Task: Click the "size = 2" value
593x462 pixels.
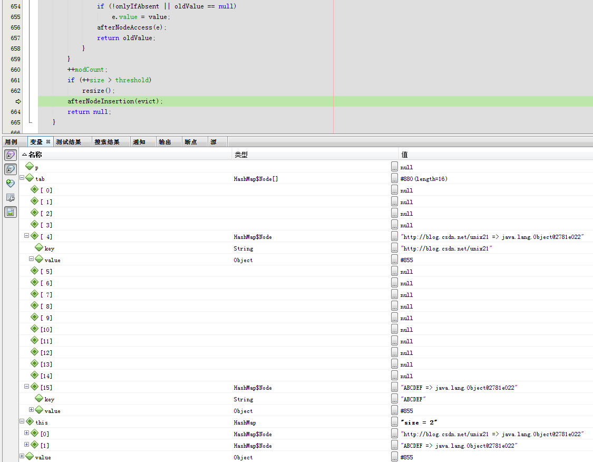Action: (419, 422)
